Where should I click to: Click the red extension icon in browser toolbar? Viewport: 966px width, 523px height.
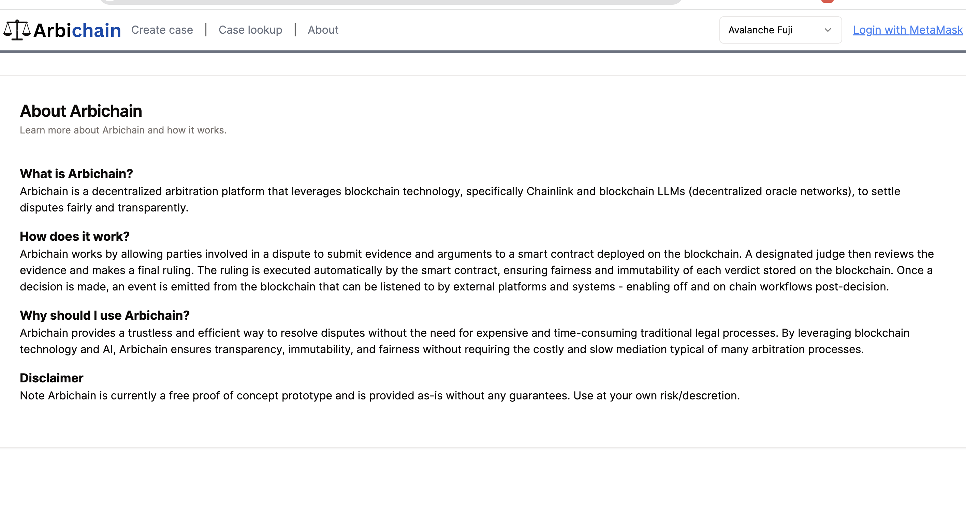pos(827,1)
